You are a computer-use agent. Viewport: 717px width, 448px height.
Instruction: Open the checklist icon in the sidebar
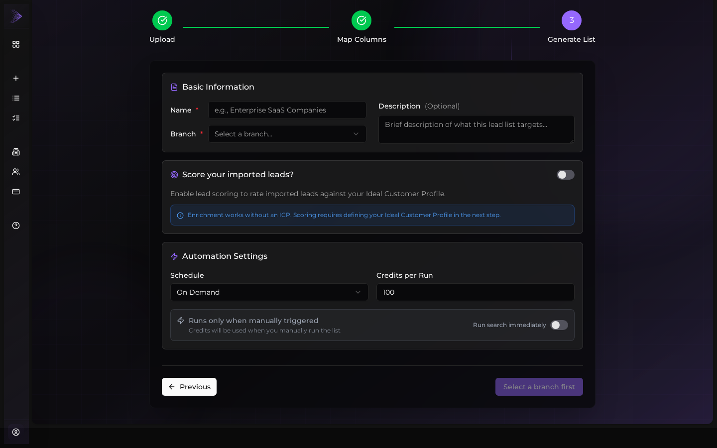tap(16, 118)
